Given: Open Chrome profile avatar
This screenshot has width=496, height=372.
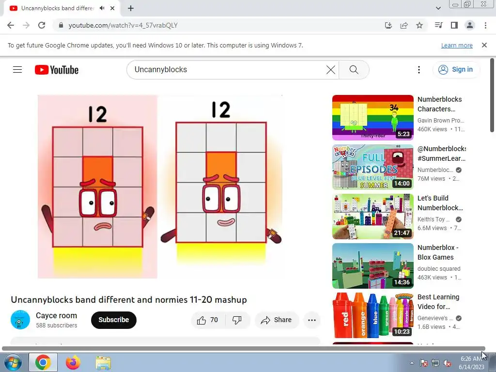Looking at the screenshot, I should click(x=470, y=25).
